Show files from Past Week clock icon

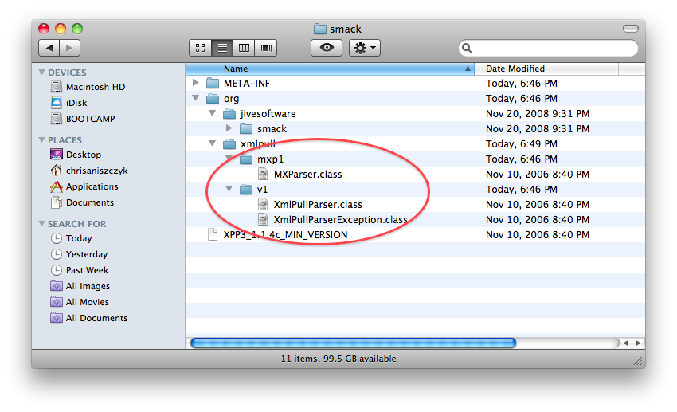(x=56, y=270)
